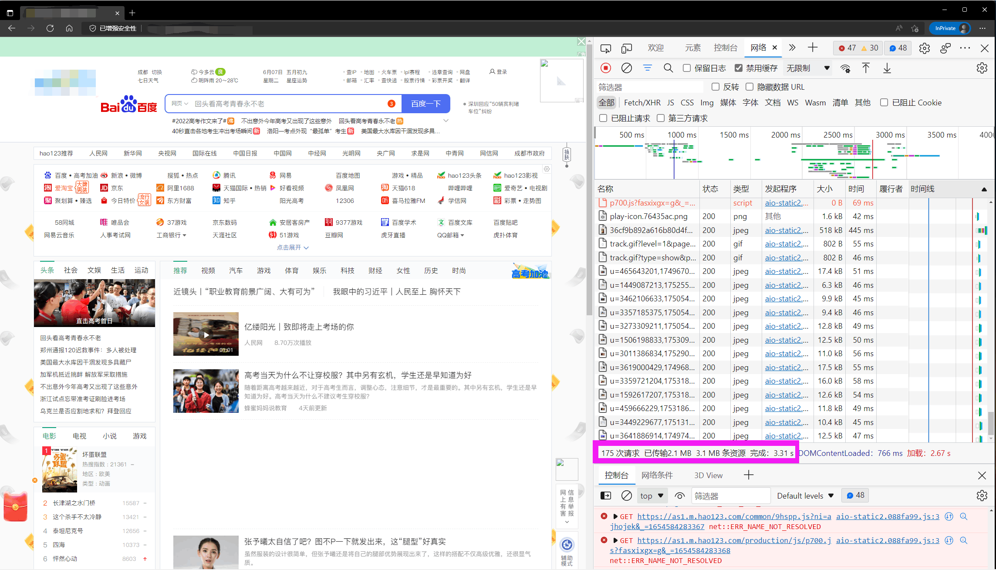
Task: Switch to the 元素 DevTools tab
Action: tap(692, 48)
